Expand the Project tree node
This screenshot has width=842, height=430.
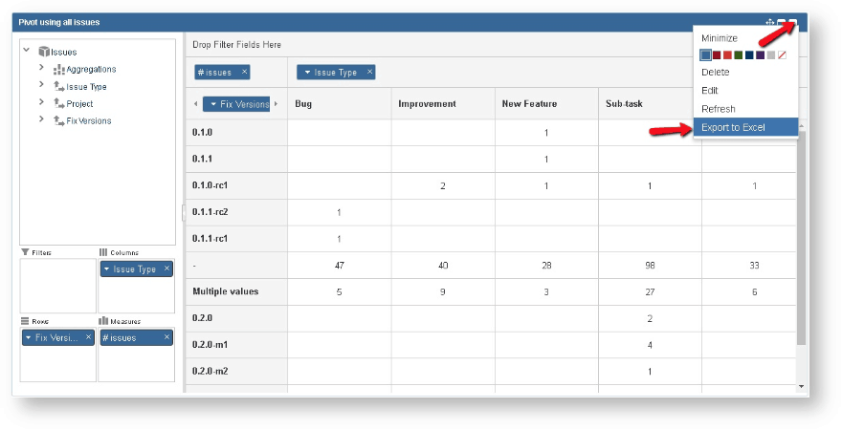(41, 103)
